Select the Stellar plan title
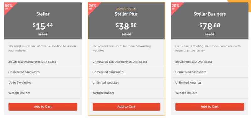 [x=43, y=14]
